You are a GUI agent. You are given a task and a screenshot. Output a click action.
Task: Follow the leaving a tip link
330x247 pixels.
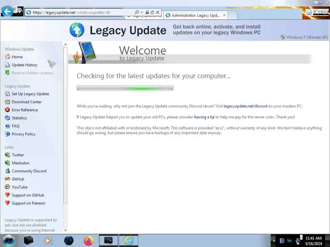[204, 117]
